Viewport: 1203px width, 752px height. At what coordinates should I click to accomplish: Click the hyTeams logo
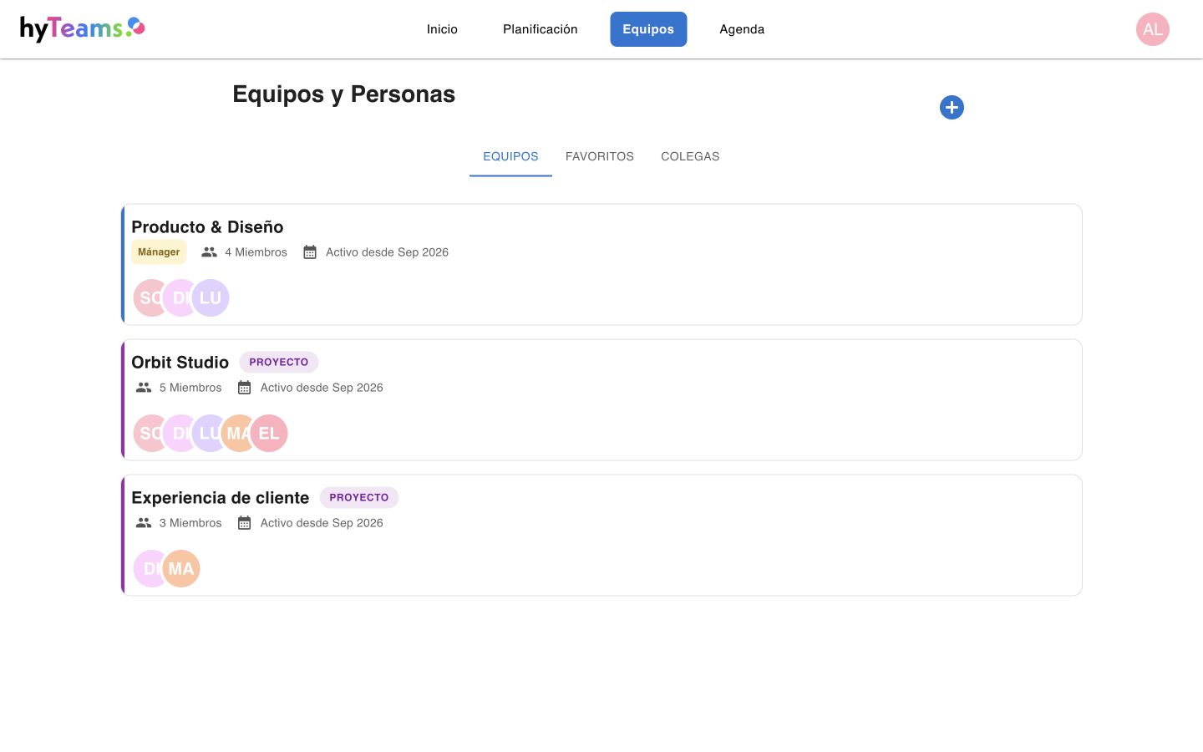pyautogui.click(x=83, y=28)
